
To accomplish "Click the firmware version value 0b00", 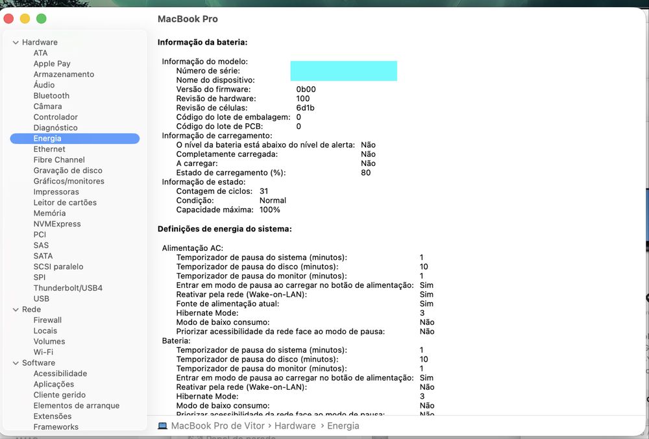I will coord(306,89).
